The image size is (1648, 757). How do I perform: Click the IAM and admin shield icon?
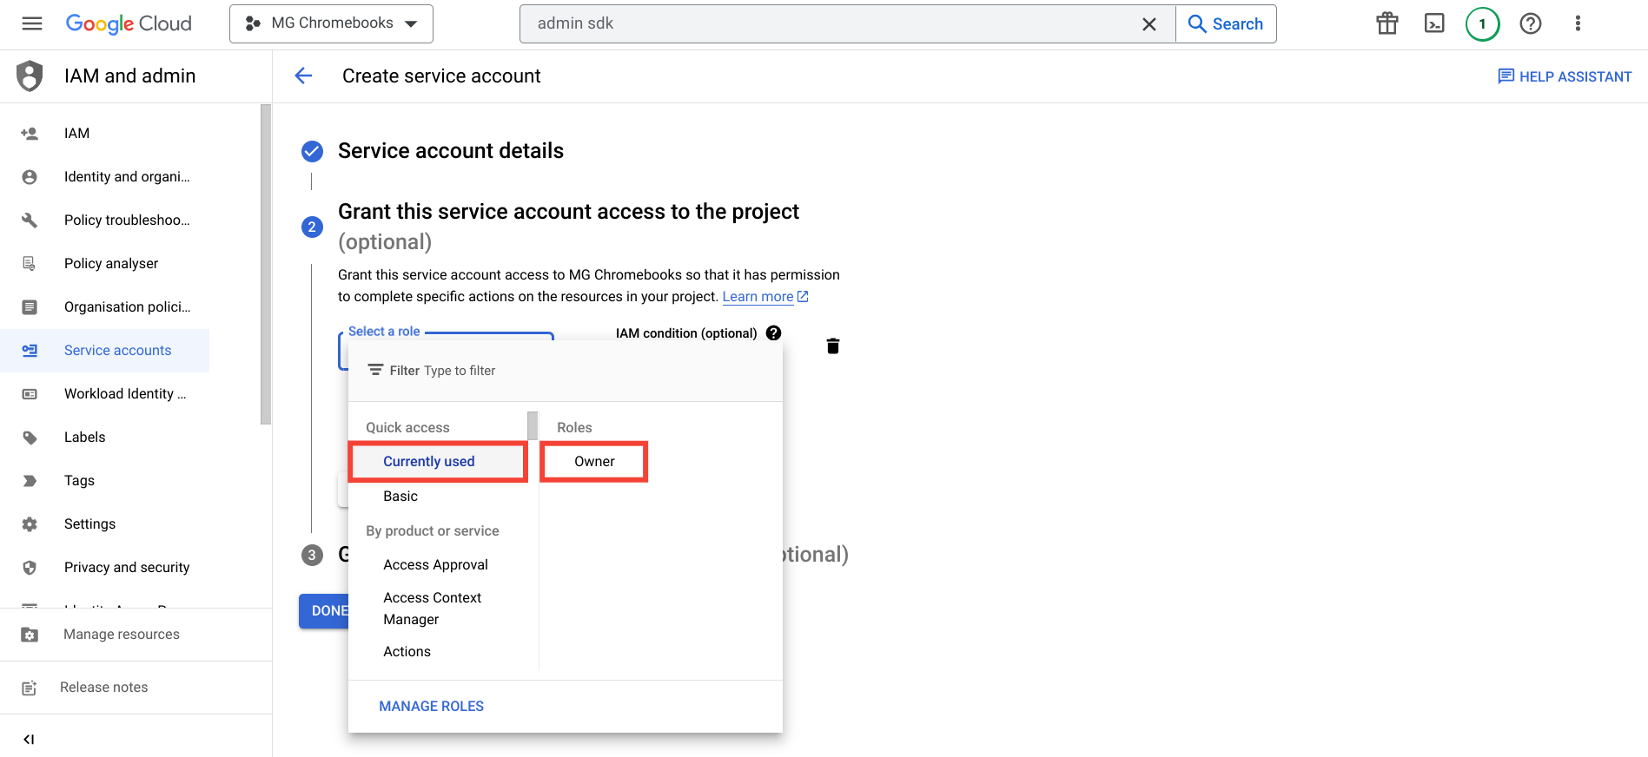click(x=30, y=76)
